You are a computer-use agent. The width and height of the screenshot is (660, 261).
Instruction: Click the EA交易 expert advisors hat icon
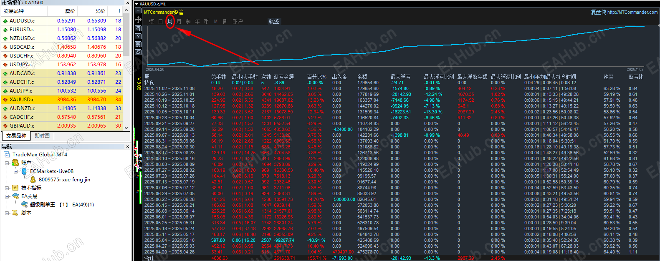click(15, 196)
